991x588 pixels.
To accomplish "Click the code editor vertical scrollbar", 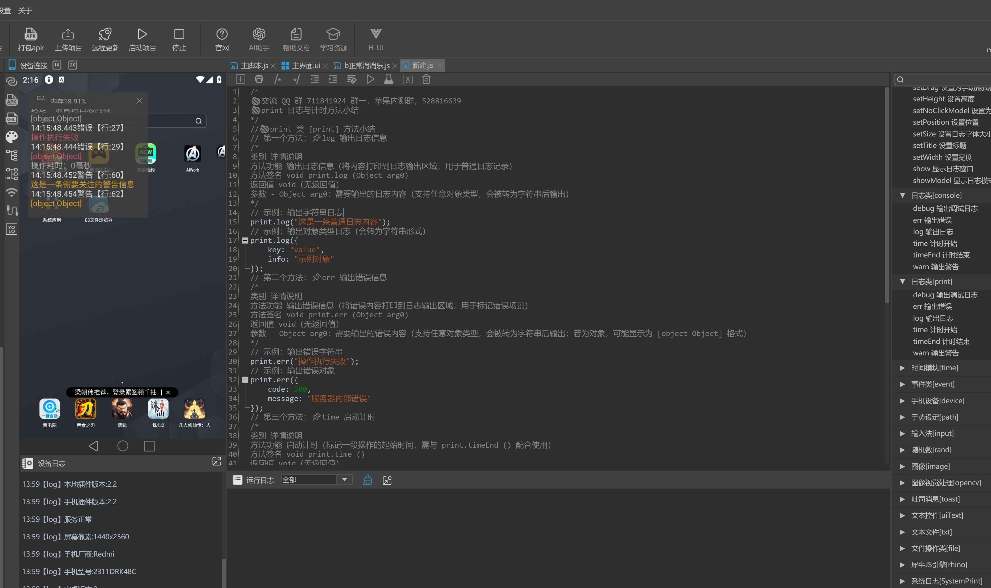I will (887, 196).
